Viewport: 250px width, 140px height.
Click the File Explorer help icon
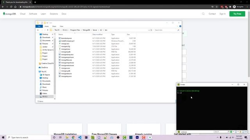(x=180, y=26)
